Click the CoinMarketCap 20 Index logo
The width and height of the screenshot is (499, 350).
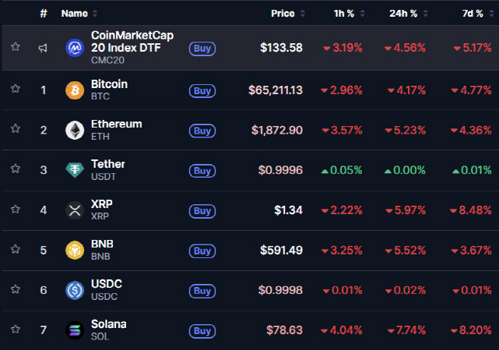[x=74, y=48]
